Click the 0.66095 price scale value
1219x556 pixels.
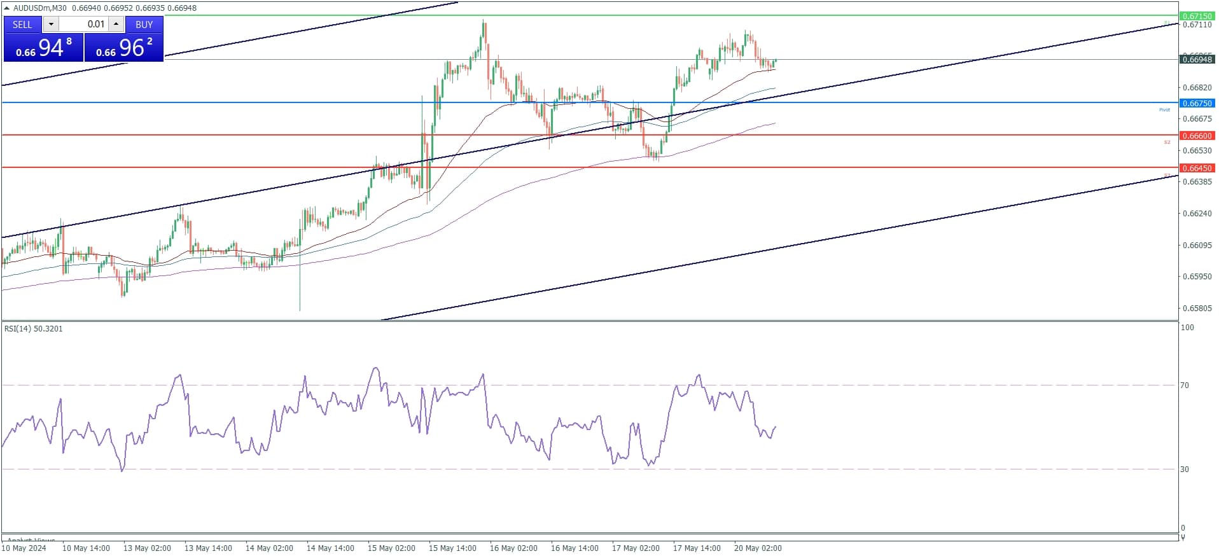[1197, 246]
